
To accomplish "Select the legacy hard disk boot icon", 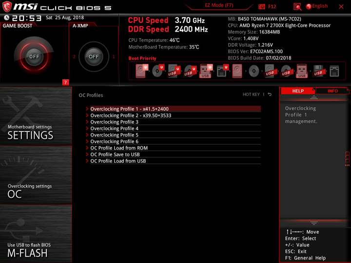I will click(x=237, y=71).
